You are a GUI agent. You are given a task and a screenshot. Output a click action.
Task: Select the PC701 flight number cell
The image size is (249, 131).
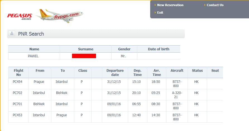[18, 106]
